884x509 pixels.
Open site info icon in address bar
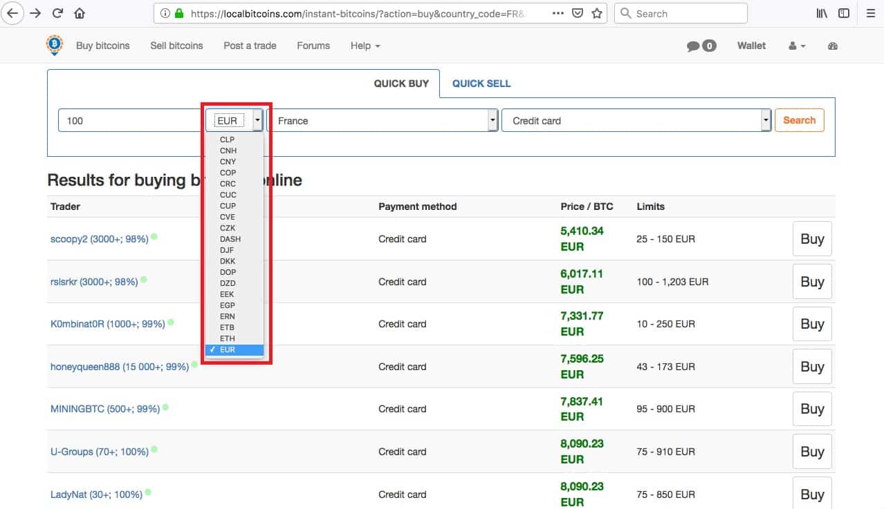click(165, 13)
